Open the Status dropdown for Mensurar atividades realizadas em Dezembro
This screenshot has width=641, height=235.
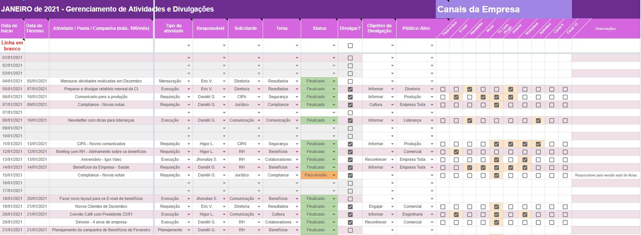pos(334,81)
